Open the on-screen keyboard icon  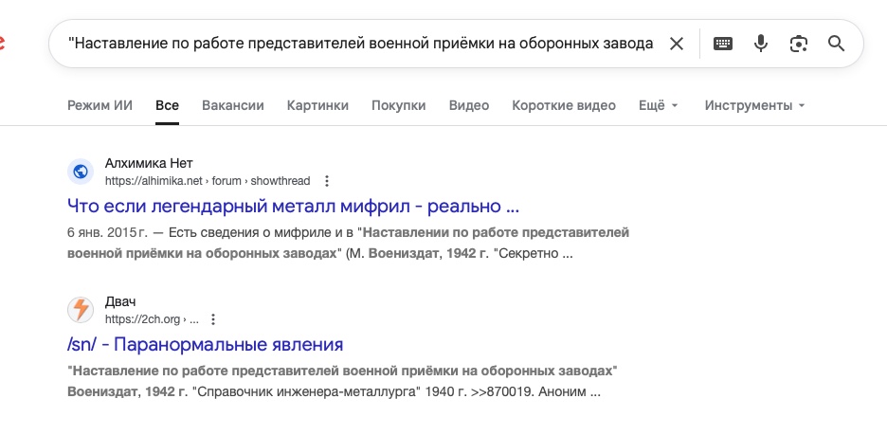[x=723, y=44]
